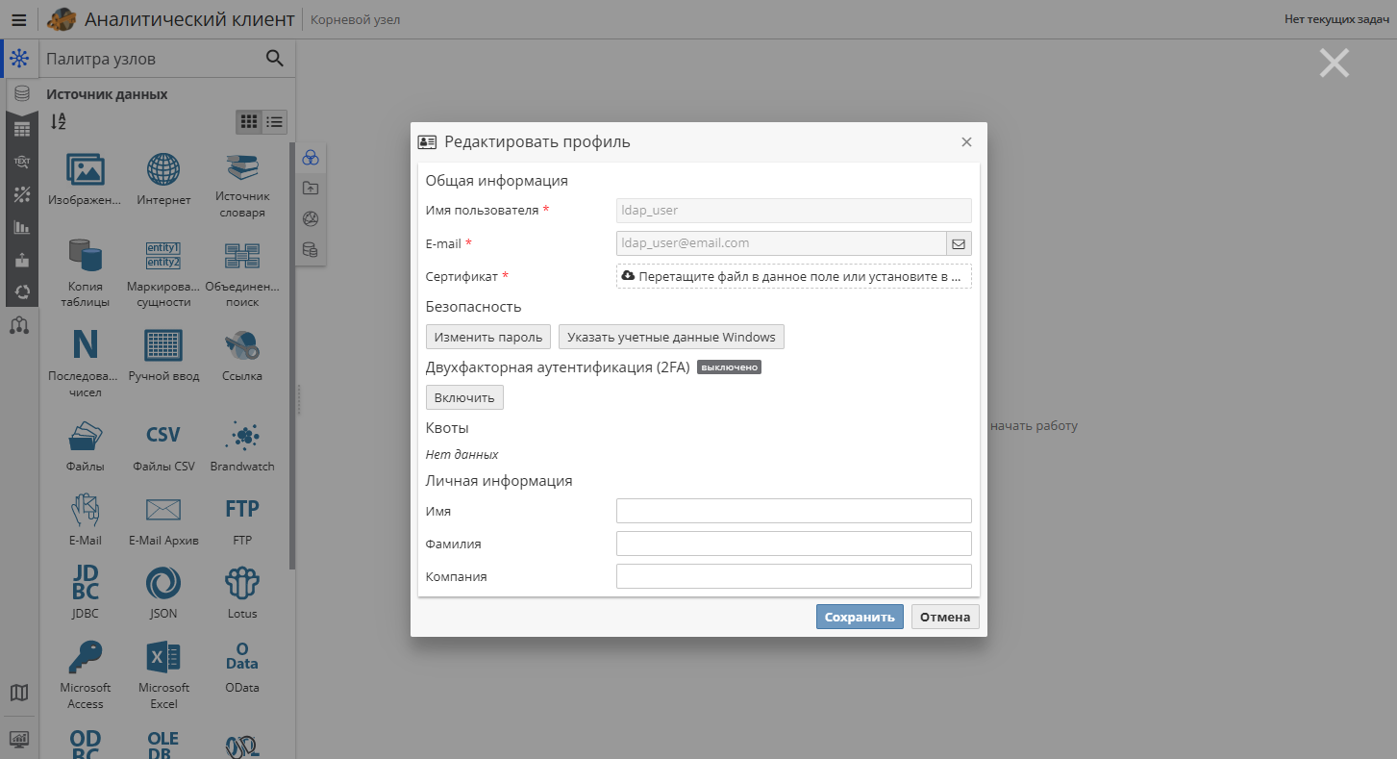Open the table category in sidebar
This screenshot has height=759, width=1397.
coord(21,128)
